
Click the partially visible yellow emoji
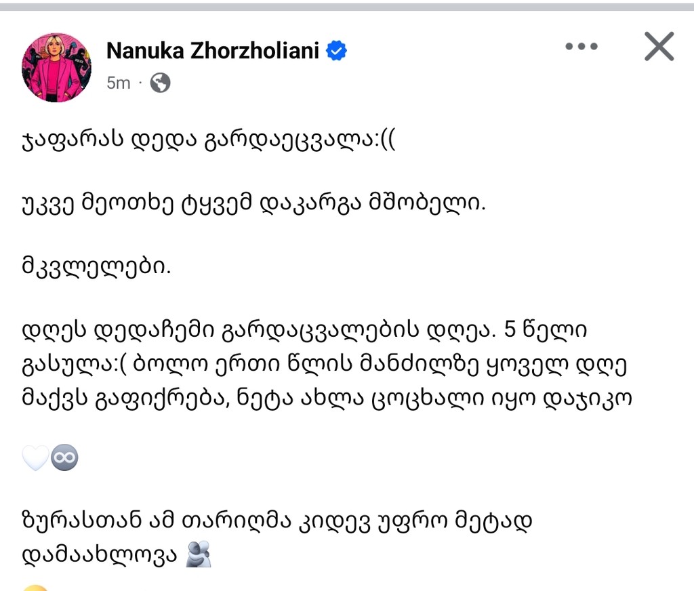click(35, 588)
